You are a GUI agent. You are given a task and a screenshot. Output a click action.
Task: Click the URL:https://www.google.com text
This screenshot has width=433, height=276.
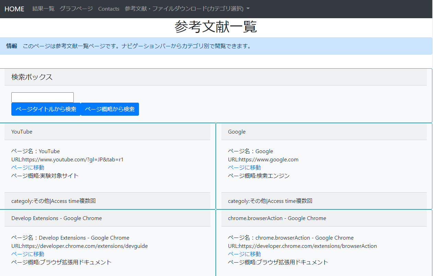(x=263, y=159)
